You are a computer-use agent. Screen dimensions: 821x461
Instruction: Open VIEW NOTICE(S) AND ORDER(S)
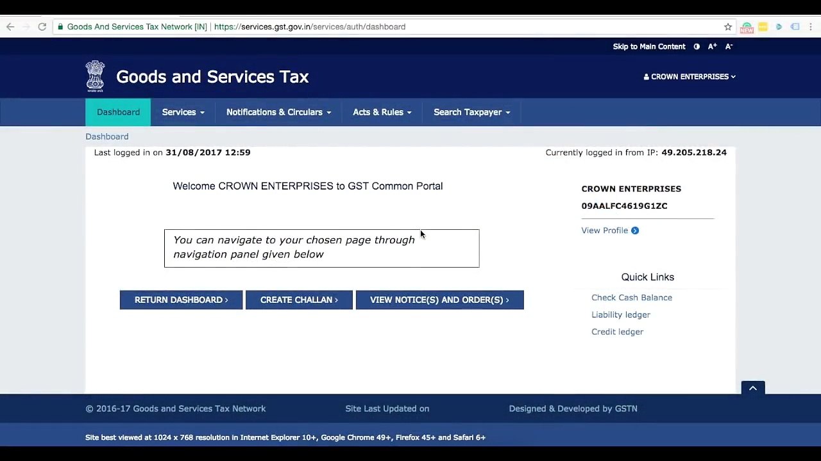tap(440, 300)
